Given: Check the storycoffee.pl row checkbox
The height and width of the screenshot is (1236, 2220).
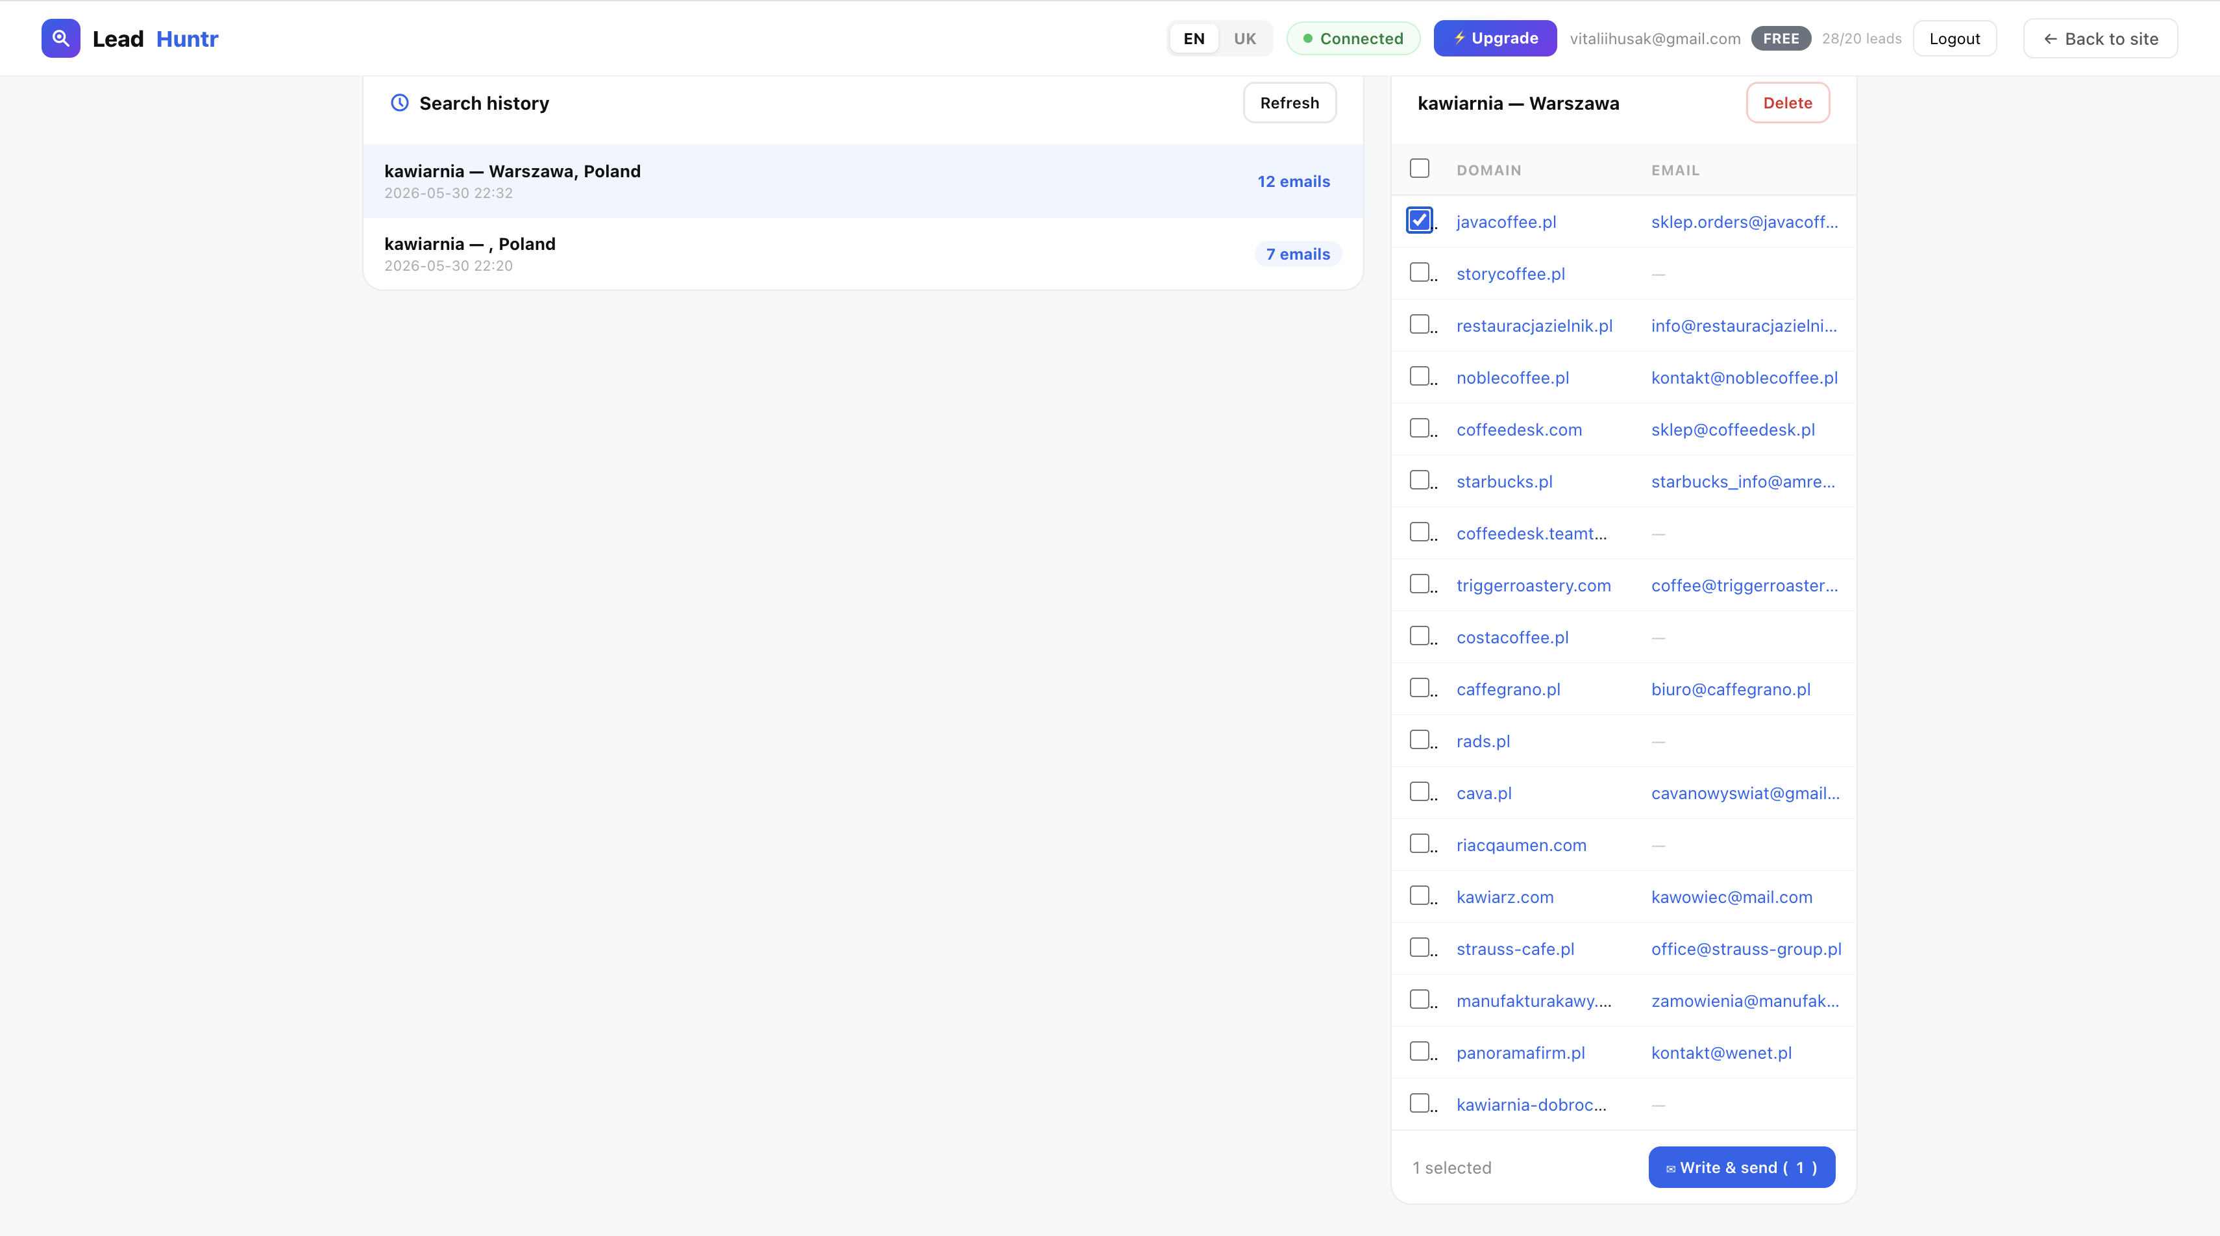Looking at the screenshot, I should click(x=1420, y=273).
